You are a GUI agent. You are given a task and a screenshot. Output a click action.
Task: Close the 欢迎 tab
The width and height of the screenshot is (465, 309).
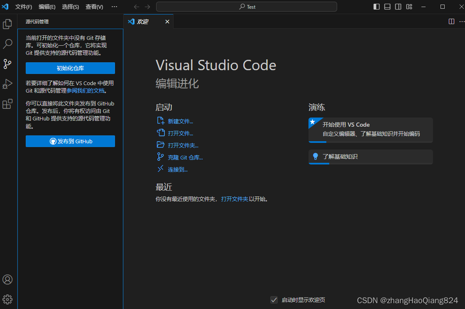pyautogui.click(x=167, y=22)
